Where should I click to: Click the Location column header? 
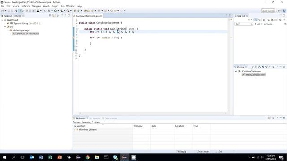click(x=179, y=126)
